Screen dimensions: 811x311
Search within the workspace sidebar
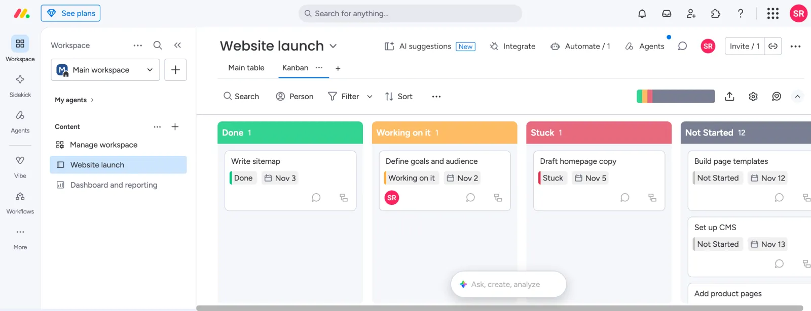point(158,45)
